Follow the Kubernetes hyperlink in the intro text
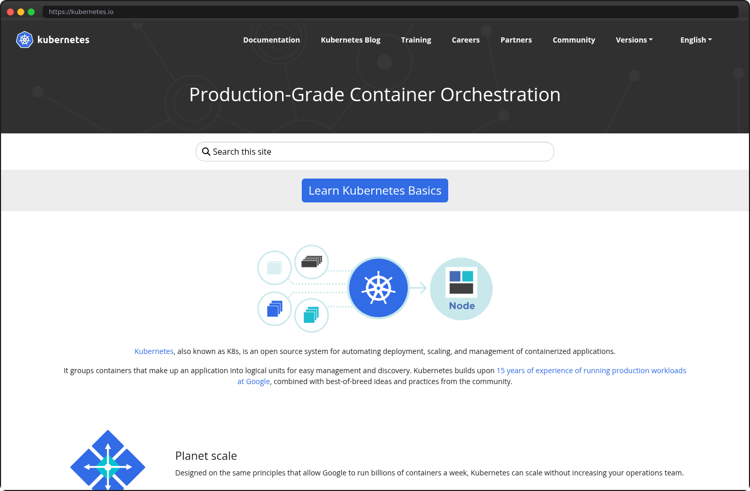This screenshot has width=750, height=491. [x=154, y=351]
